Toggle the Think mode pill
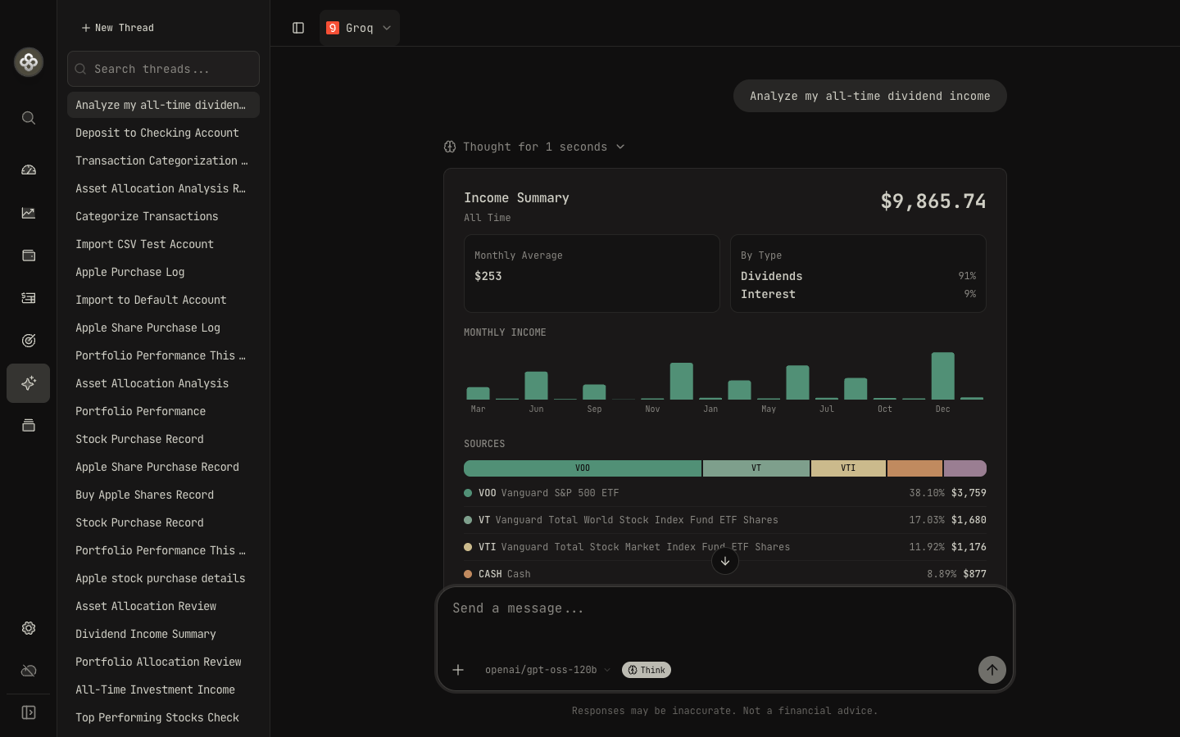The width and height of the screenshot is (1180, 737). [647, 670]
